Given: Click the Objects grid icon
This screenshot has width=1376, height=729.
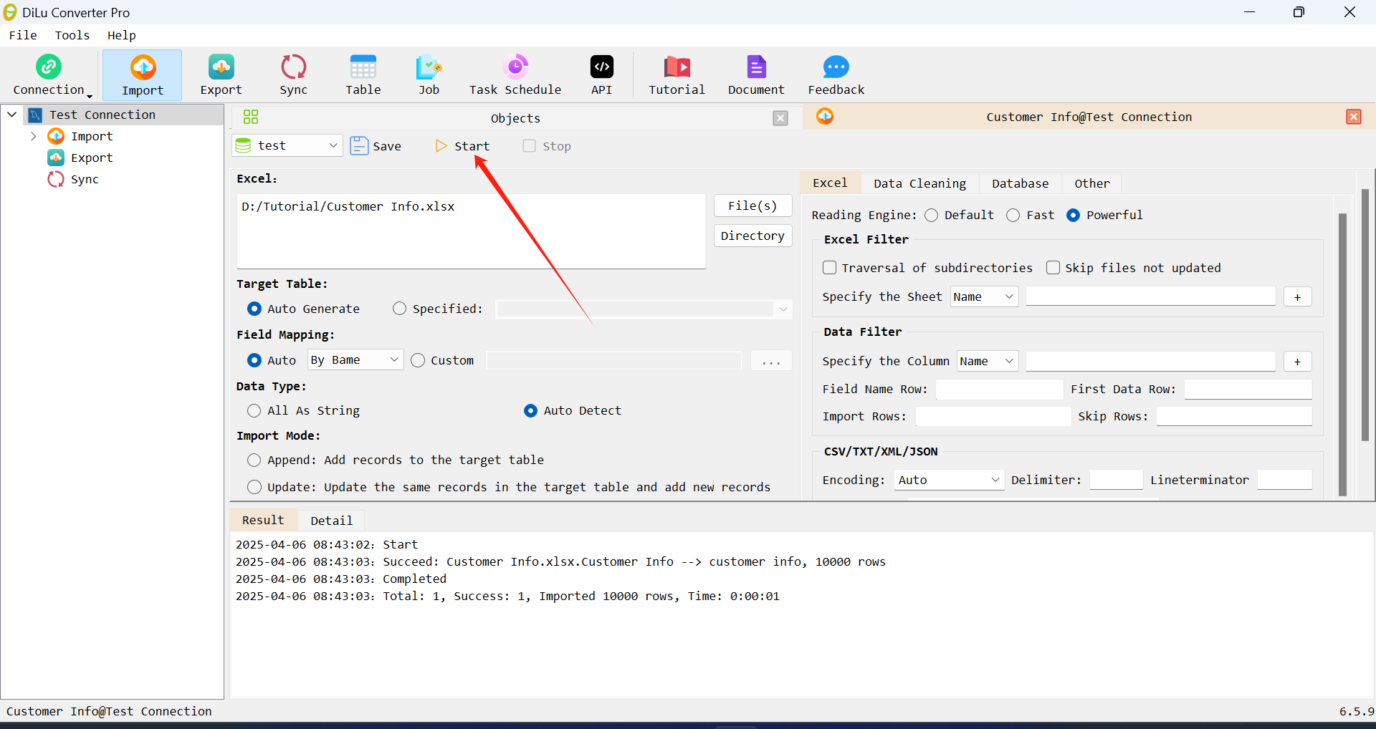Looking at the screenshot, I should 251,117.
